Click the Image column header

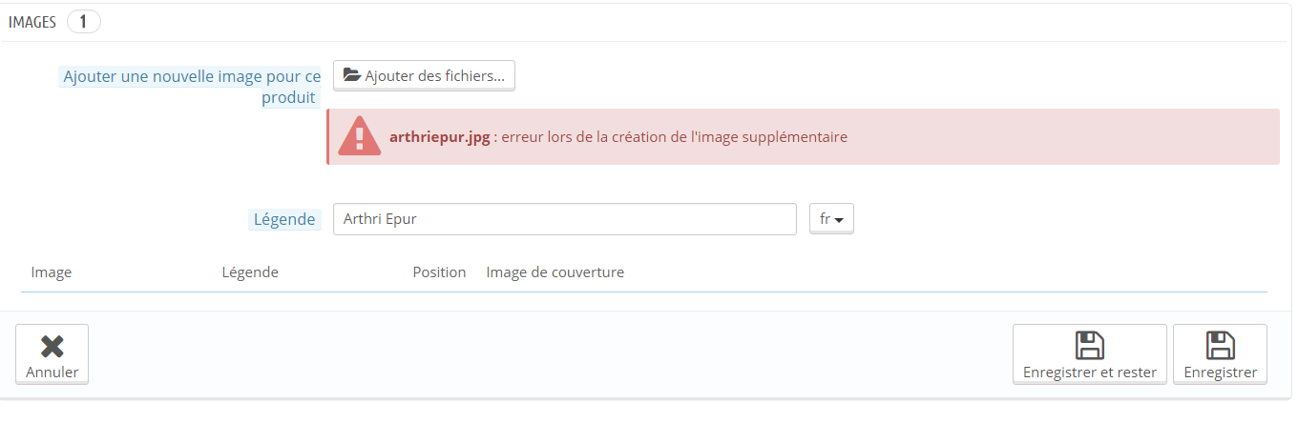52,272
